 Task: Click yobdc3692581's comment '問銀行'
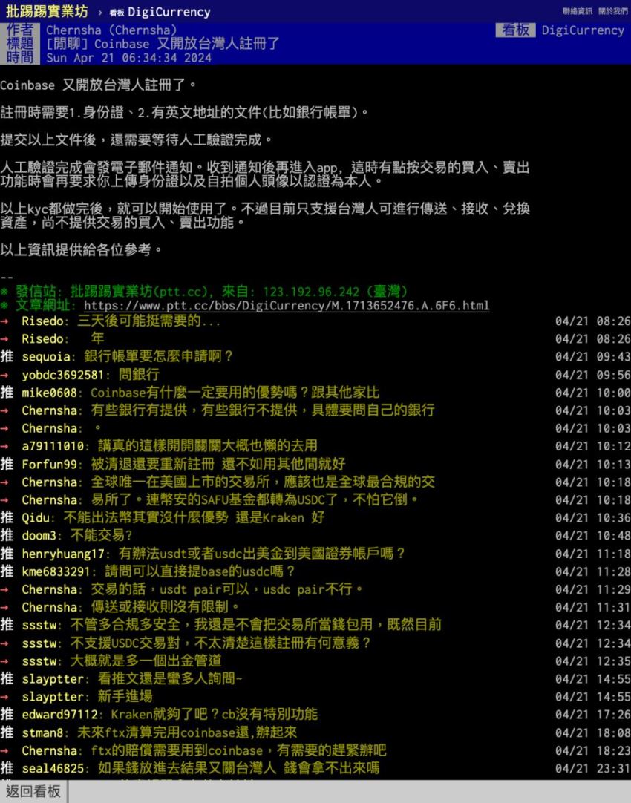tap(139, 374)
